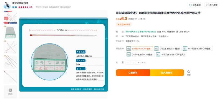
Task: Click the 加入购物车 add to cart button
Action: coord(167,73)
